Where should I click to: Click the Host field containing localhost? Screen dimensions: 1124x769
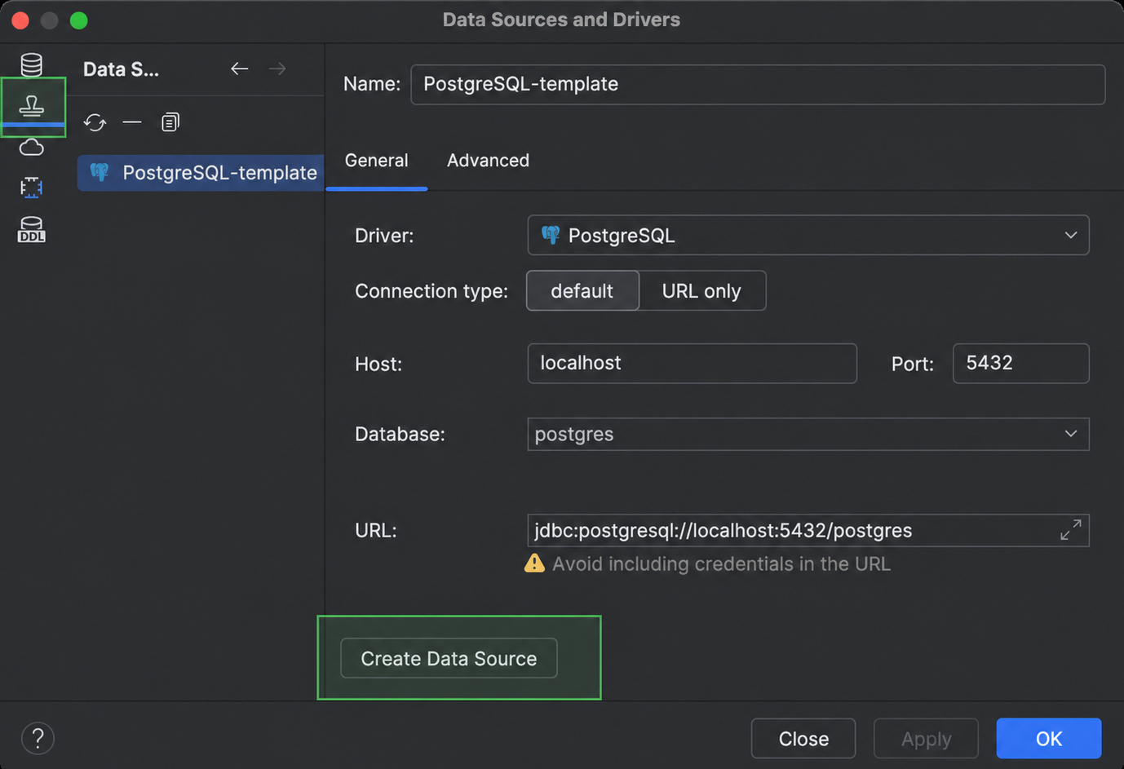click(692, 363)
